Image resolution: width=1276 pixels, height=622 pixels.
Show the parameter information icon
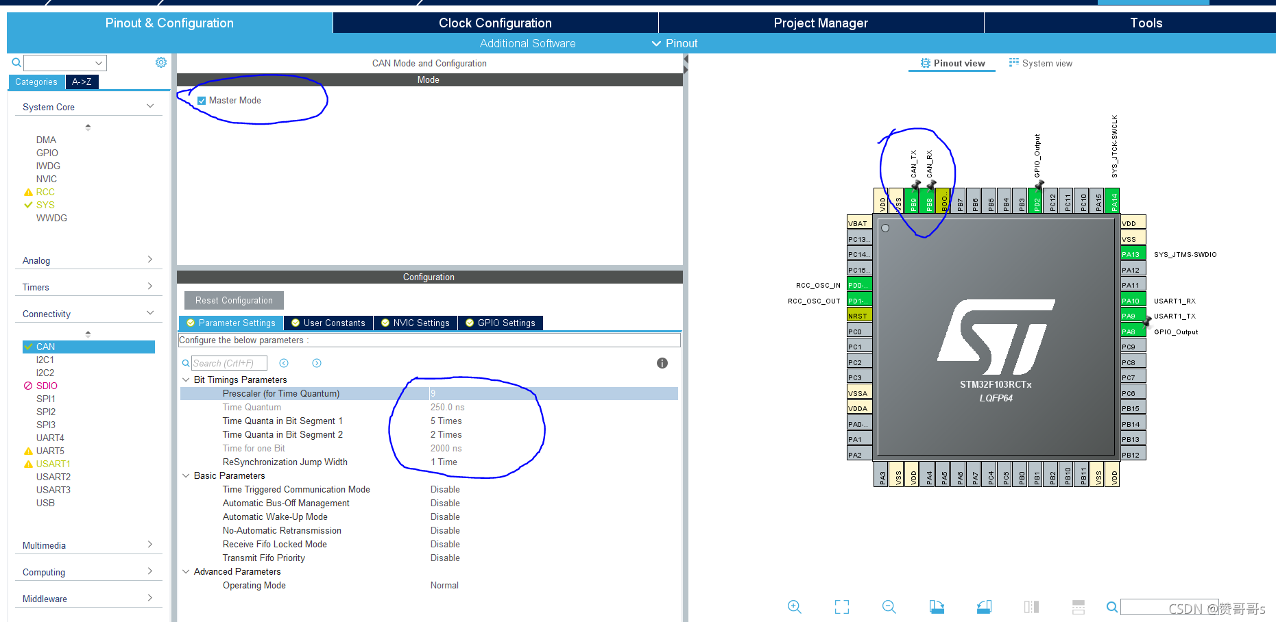pyautogui.click(x=662, y=363)
